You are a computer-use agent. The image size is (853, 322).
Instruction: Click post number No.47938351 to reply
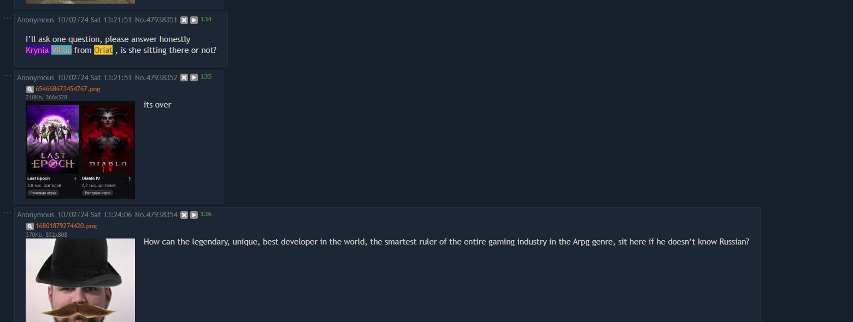tap(156, 20)
